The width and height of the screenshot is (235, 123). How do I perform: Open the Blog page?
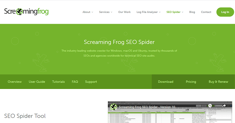tap(192, 12)
